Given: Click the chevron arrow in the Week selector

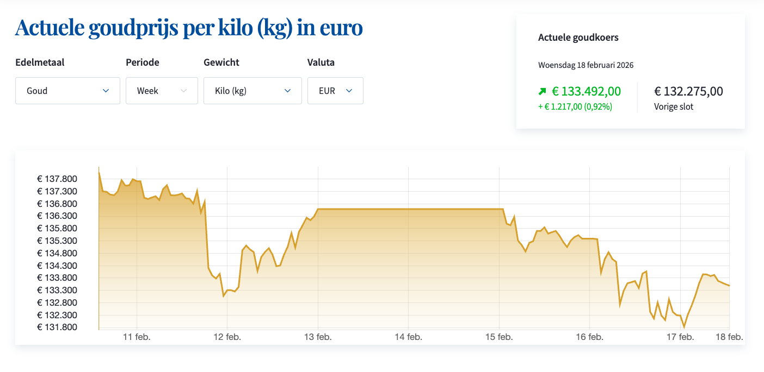Looking at the screenshot, I should coord(184,91).
